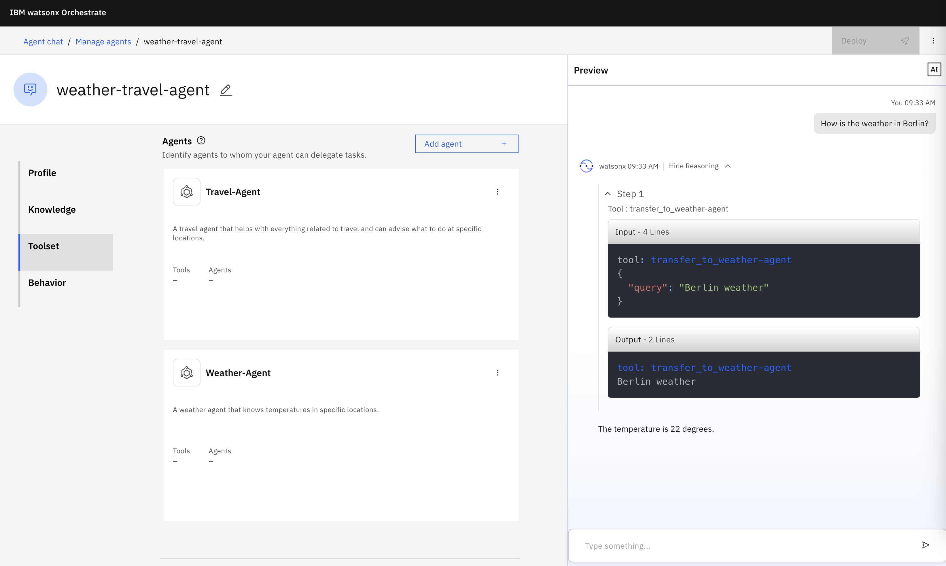Click the watsonx avatar icon in chat
946x566 pixels.
pos(586,166)
